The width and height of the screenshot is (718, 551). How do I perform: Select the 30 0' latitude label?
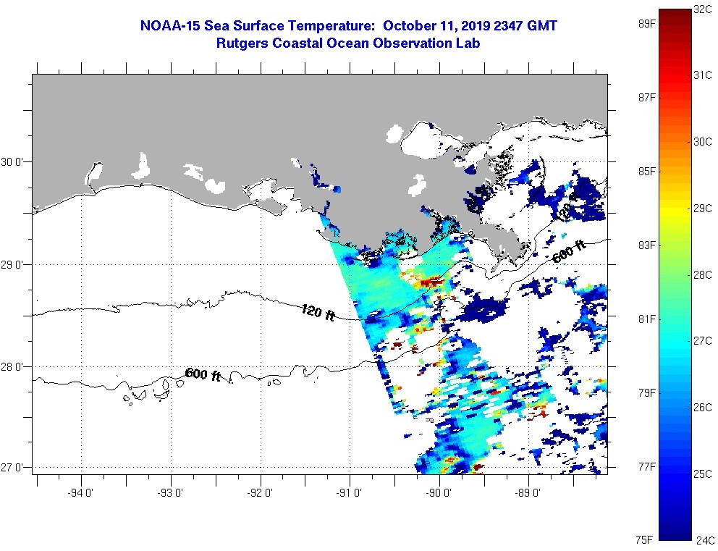pyautogui.click(x=12, y=161)
